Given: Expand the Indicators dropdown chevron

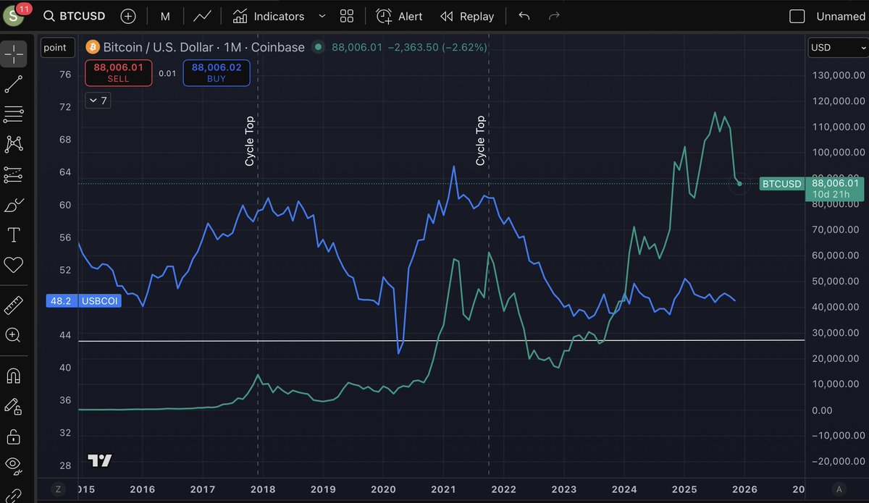Looking at the screenshot, I should pos(322,16).
